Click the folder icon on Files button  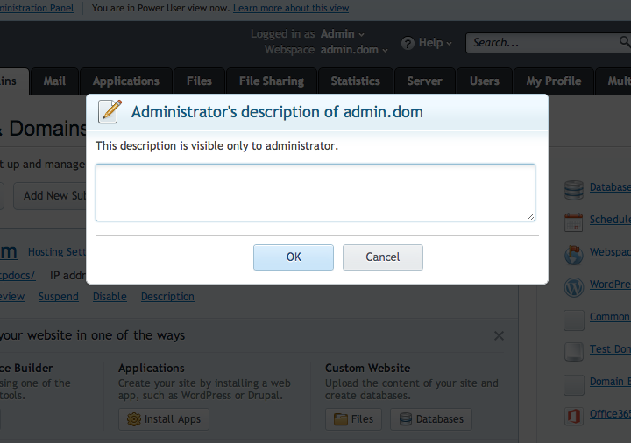point(340,419)
